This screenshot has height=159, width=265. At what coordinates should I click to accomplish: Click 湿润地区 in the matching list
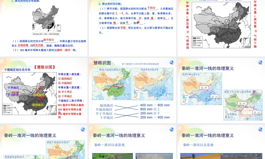106,105
